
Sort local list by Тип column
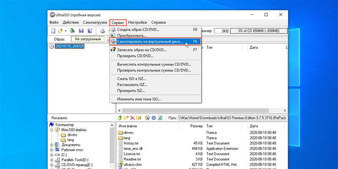coord(210,126)
